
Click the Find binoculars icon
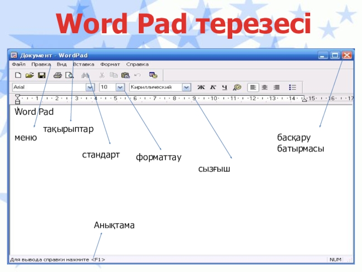(x=86, y=75)
